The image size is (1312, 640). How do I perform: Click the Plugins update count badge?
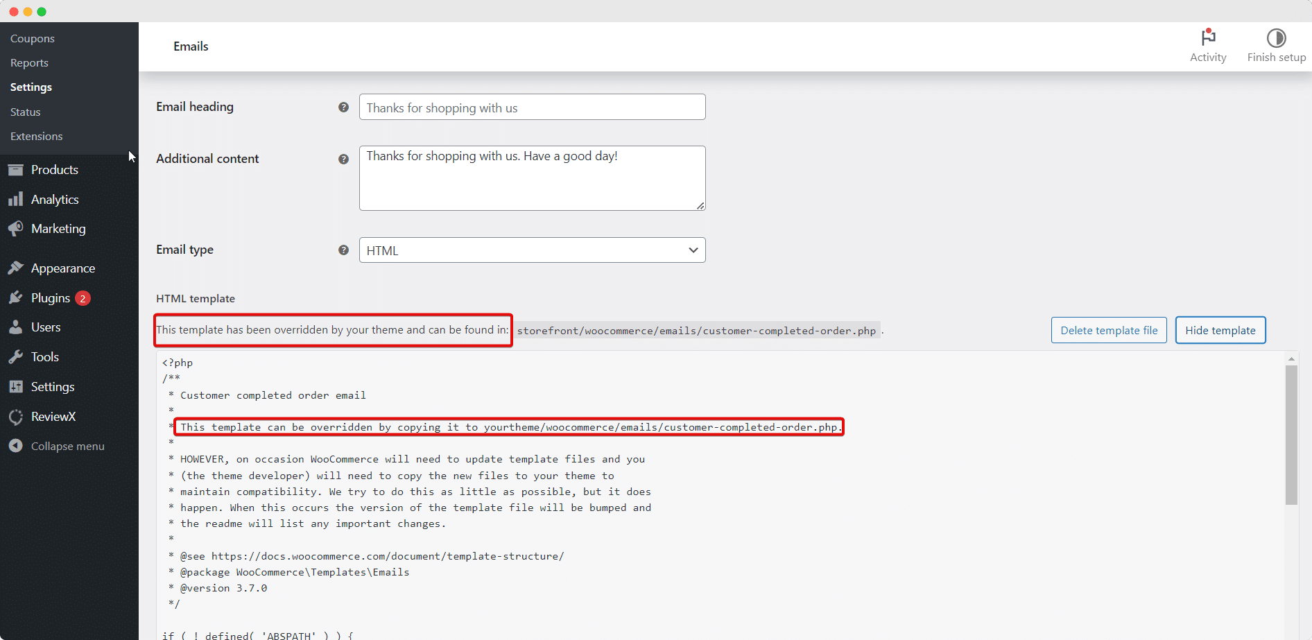[83, 298]
